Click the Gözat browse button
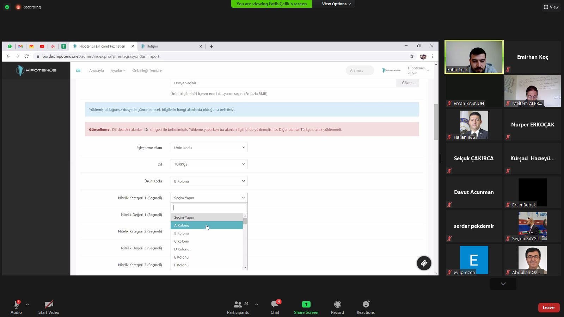This screenshot has height=317, width=564. 408,83
